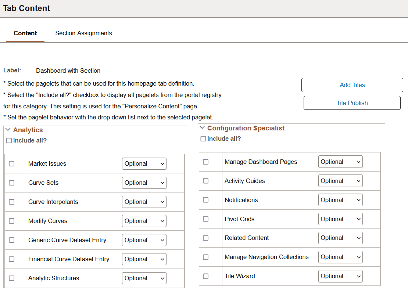The image size is (408, 288).
Task: Collapse the Configuration Specialist section chevron
Action: click(x=202, y=128)
